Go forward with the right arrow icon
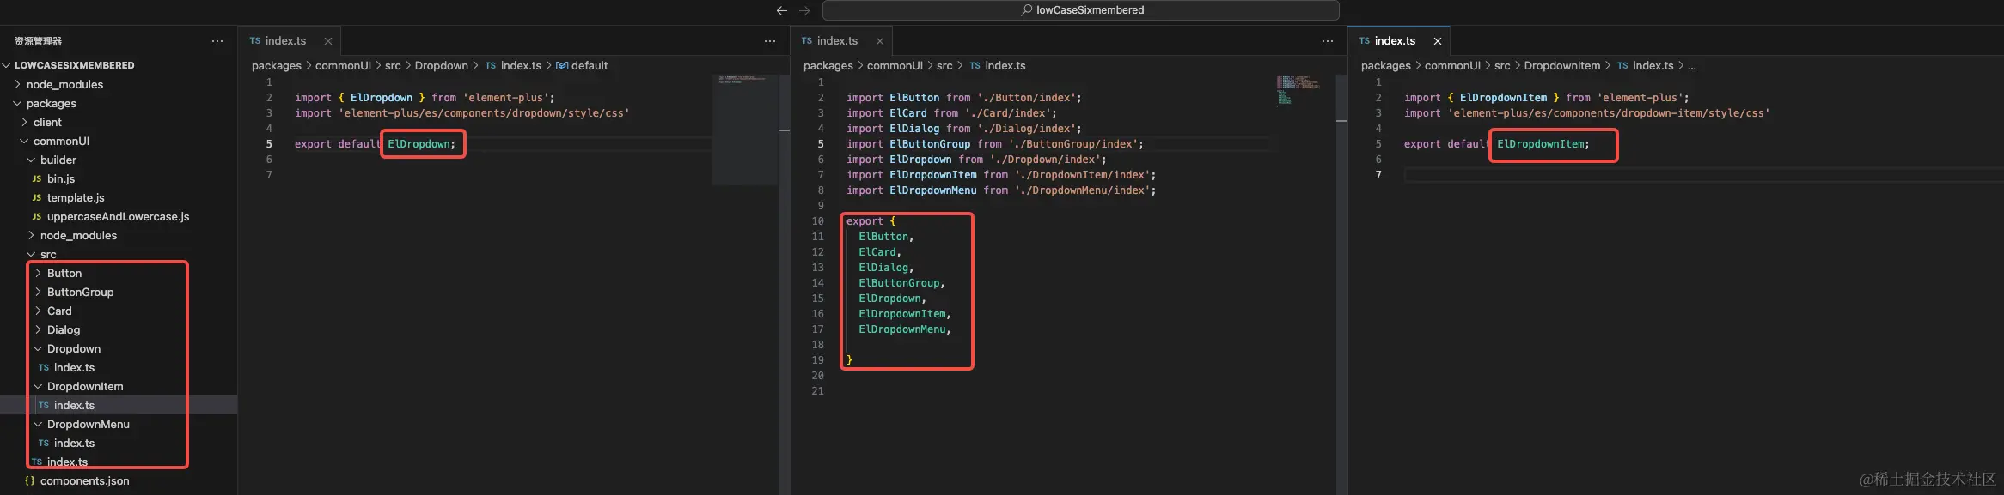The height and width of the screenshot is (495, 2004). click(x=804, y=11)
